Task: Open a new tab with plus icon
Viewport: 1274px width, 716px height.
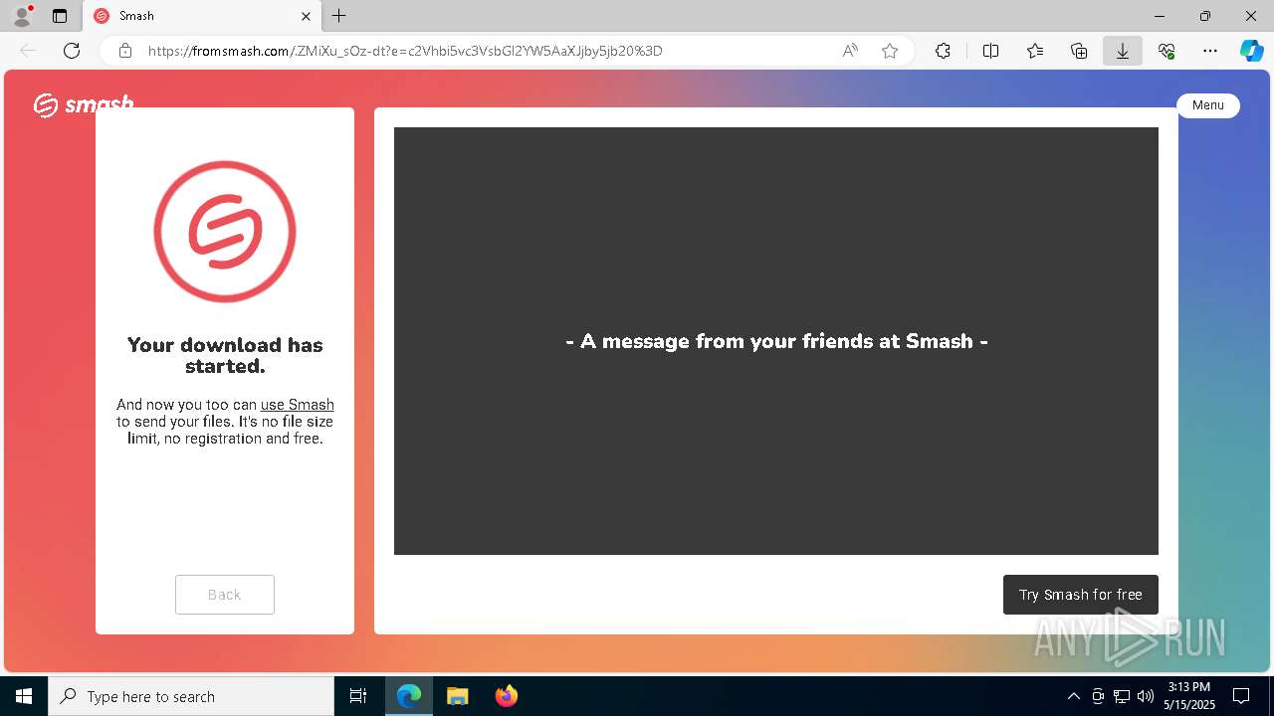Action: coord(339,16)
